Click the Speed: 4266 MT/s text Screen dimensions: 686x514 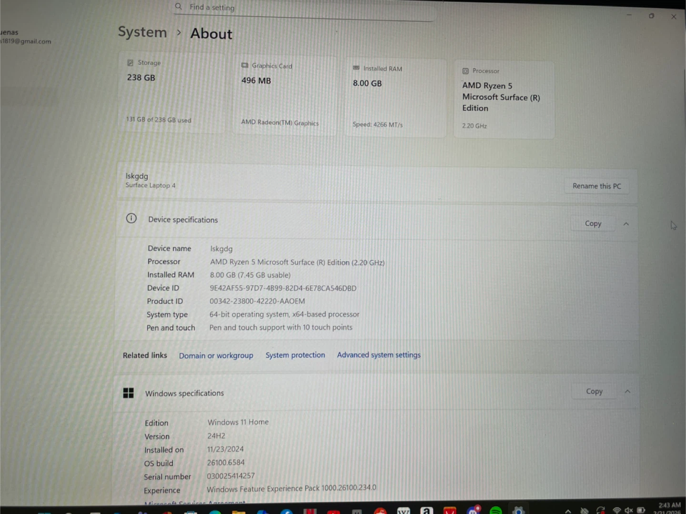[378, 125]
